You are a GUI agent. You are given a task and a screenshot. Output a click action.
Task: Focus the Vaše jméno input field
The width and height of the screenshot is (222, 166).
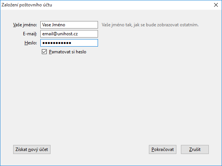click(69, 25)
